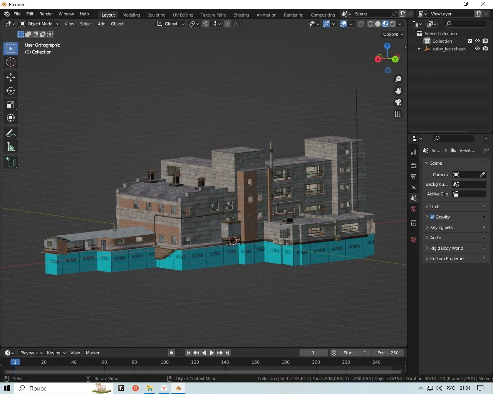Expand the zaton_lesnichestv tree item
Image resolution: width=493 pixels, height=394 pixels.
tap(419, 49)
